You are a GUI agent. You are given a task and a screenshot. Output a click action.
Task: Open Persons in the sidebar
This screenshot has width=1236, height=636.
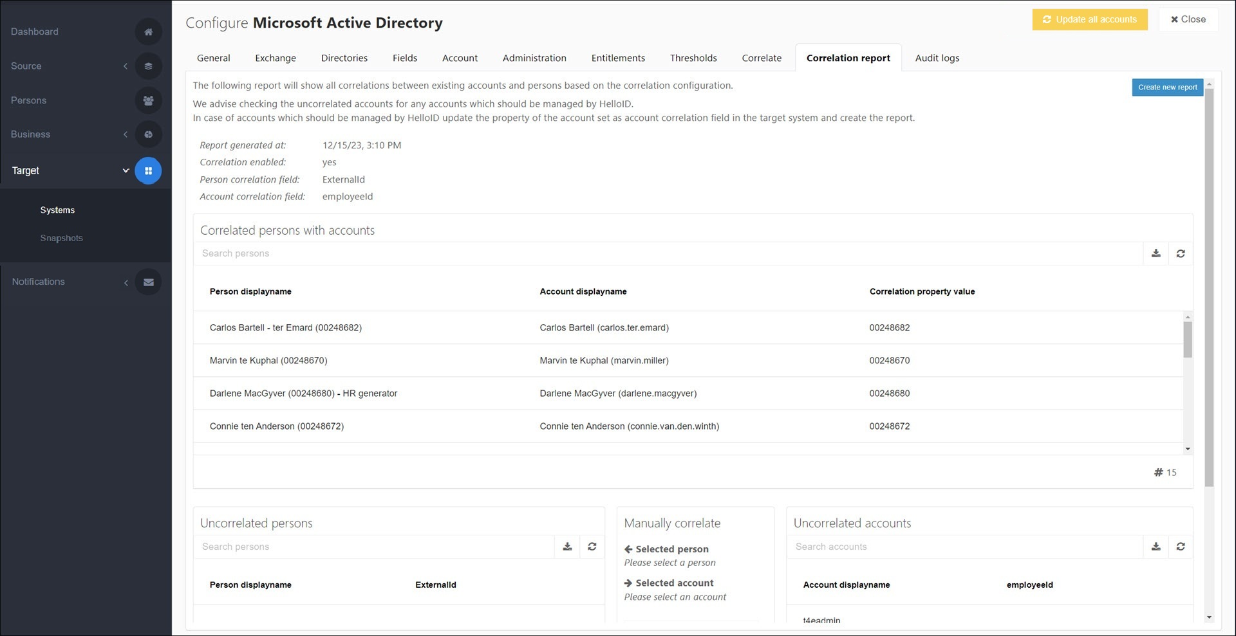coord(28,100)
